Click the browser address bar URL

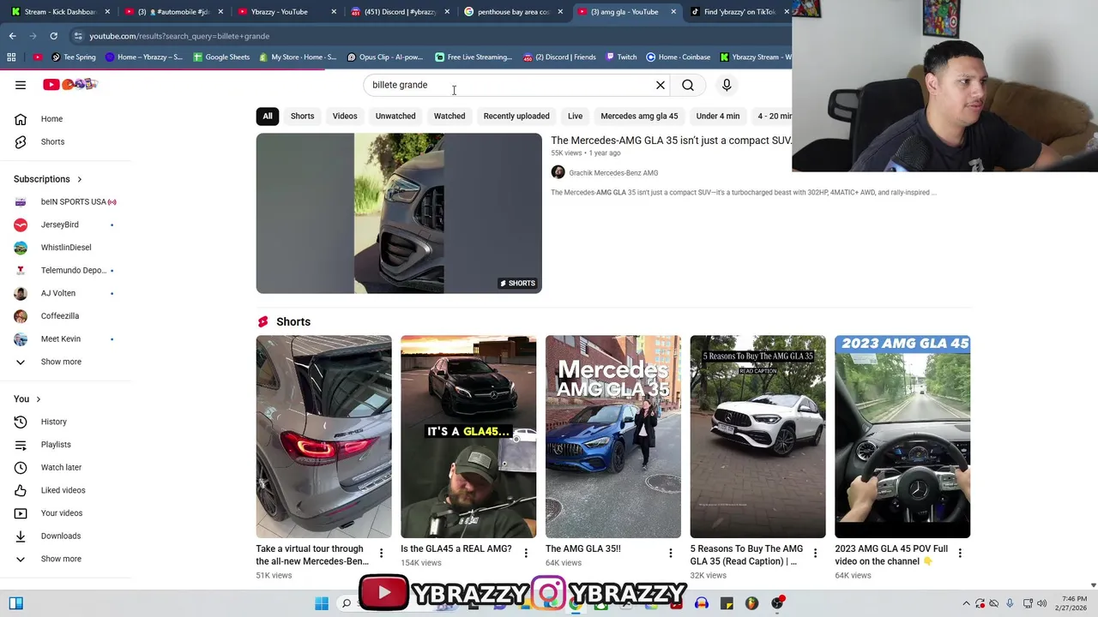click(x=179, y=36)
